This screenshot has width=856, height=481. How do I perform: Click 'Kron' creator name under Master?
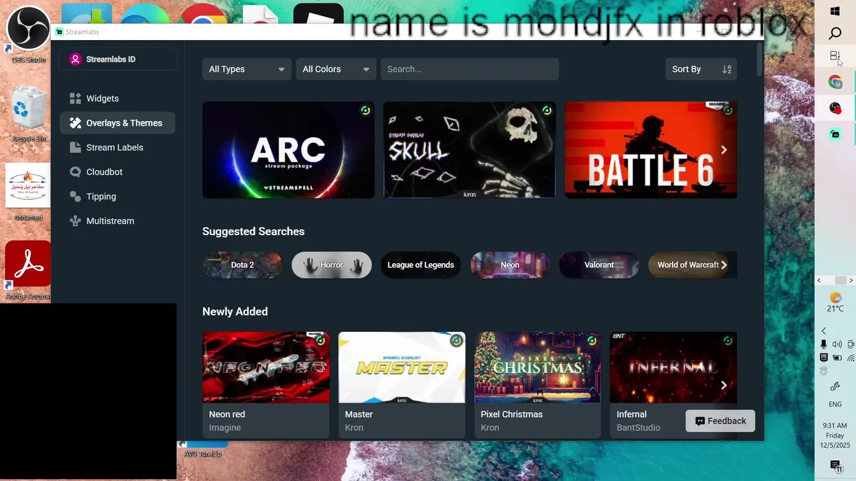tap(354, 428)
